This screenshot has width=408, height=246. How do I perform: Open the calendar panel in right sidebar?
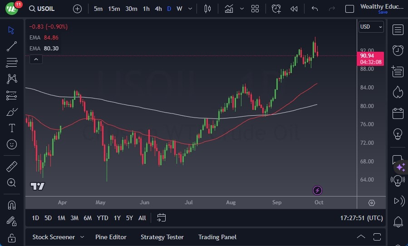[398, 113]
